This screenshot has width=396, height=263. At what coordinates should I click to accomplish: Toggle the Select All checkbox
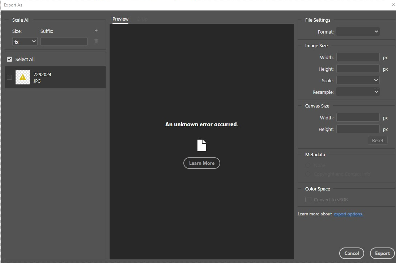pyautogui.click(x=9, y=59)
